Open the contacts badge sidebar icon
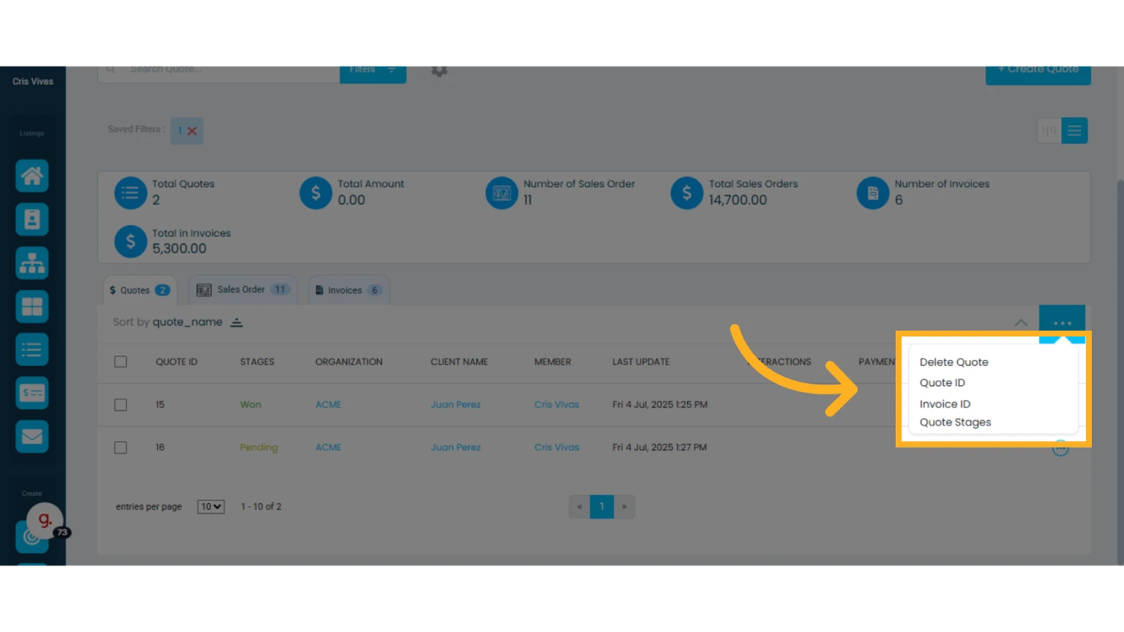The image size is (1124, 632). [x=32, y=219]
